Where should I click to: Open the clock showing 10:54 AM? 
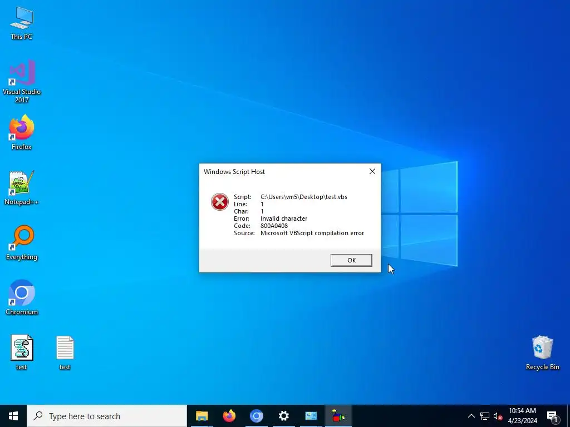tap(522, 416)
